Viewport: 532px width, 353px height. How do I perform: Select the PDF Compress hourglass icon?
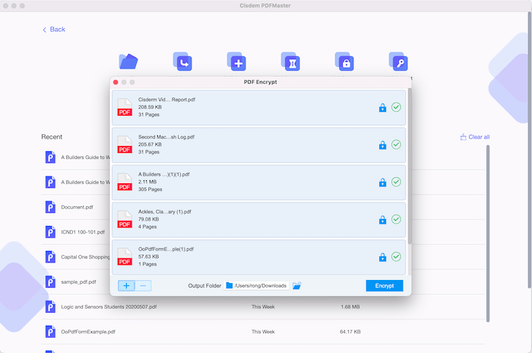290,61
